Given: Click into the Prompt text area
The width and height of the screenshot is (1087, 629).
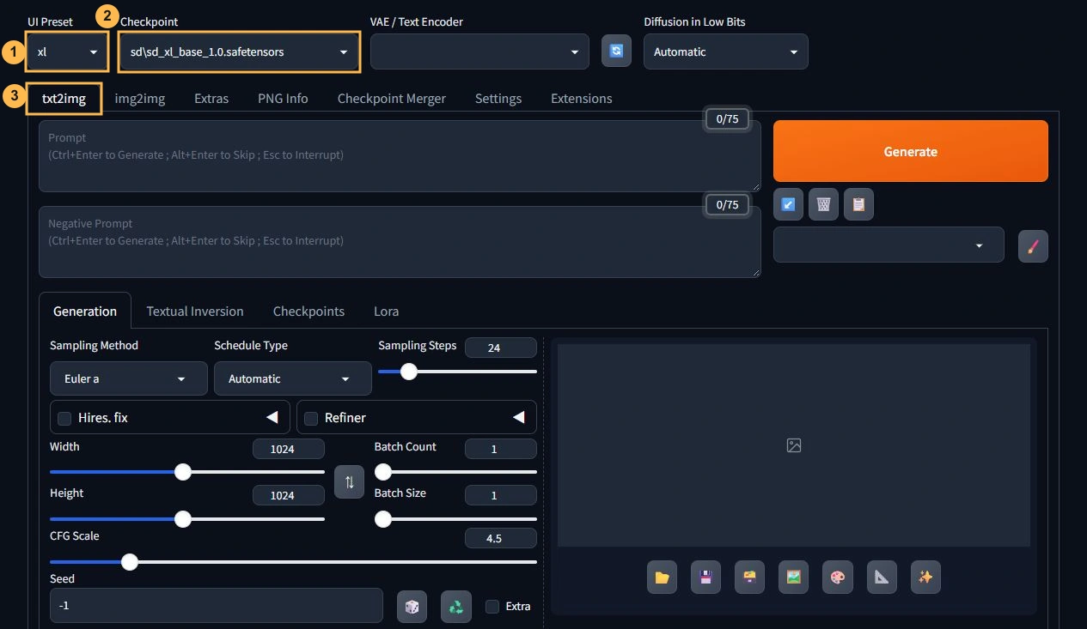Looking at the screenshot, I should pos(400,156).
